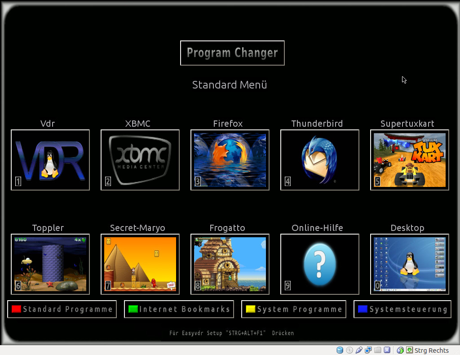Screen dimensions: 460x355
Task: Open the Thunderbird mail tile
Action: tap(320, 160)
